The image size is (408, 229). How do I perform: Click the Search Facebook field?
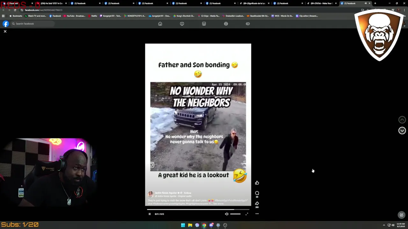pyautogui.click(x=32, y=24)
